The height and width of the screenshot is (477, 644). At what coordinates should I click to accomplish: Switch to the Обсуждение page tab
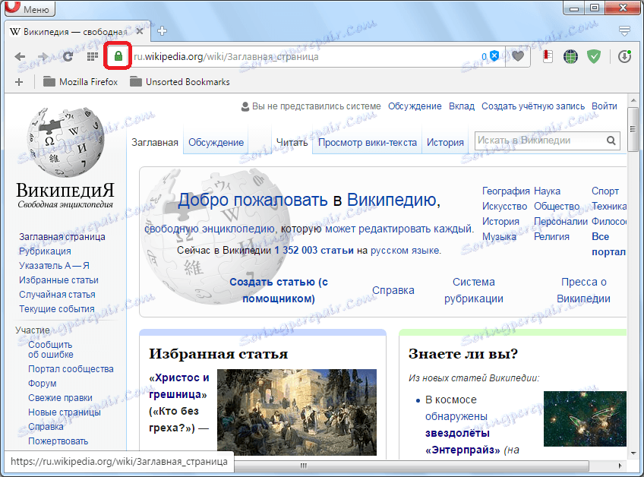pos(216,143)
